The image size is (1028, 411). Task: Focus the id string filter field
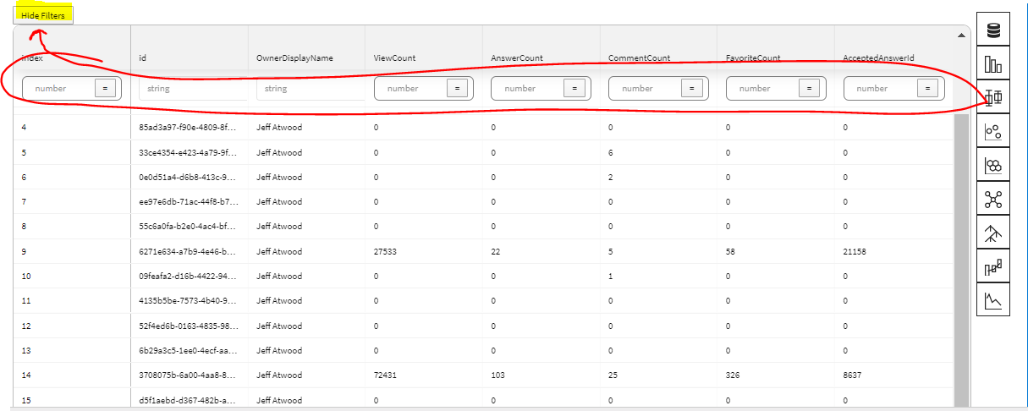click(x=193, y=88)
